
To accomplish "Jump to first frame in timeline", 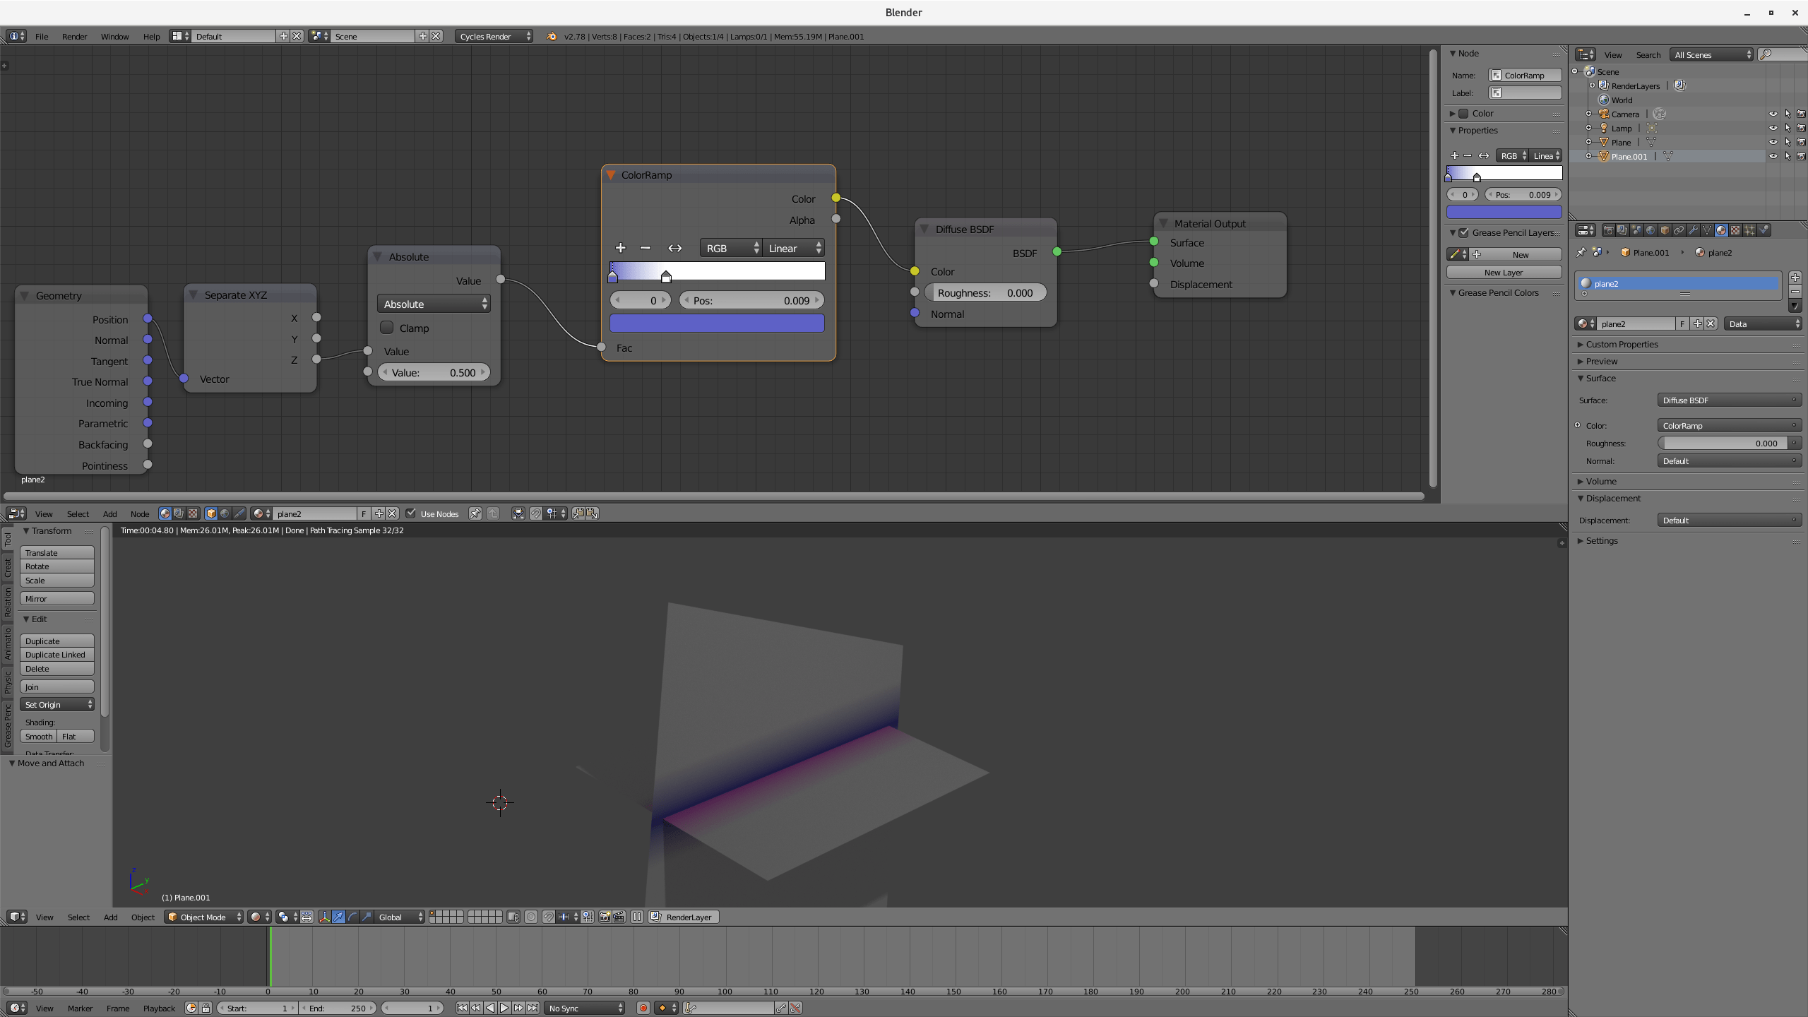I will point(463,1008).
